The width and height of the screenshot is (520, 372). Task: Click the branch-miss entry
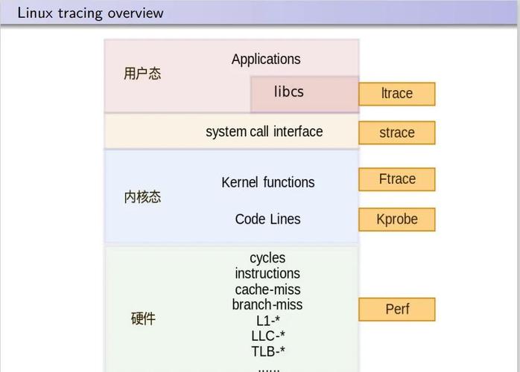click(x=267, y=305)
